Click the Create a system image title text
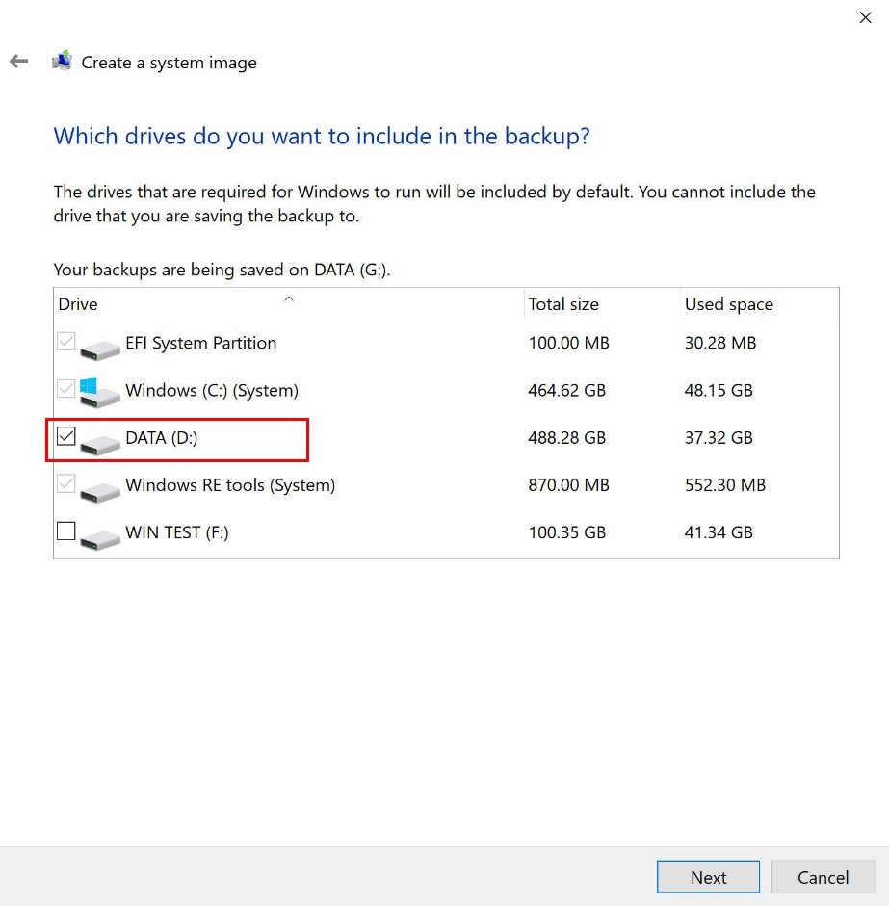 pos(169,63)
